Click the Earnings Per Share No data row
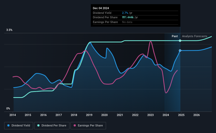 [135, 22]
